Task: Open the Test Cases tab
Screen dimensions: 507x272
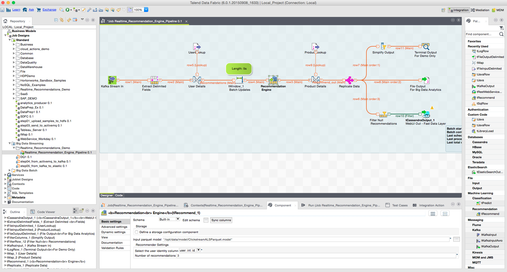Action: [400, 205]
